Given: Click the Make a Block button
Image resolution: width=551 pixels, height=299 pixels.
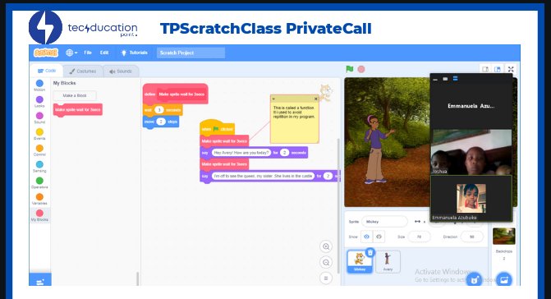Looking at the screenshot, I should click(x=75, y=95).
